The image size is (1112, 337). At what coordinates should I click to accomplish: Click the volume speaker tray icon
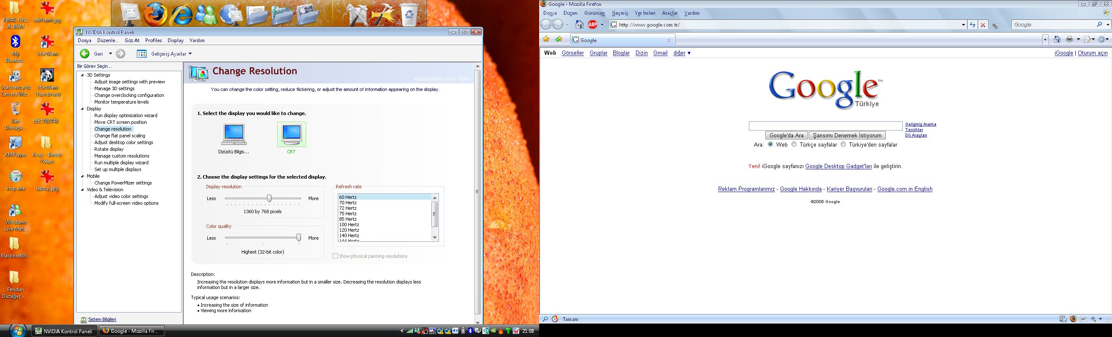455,331
